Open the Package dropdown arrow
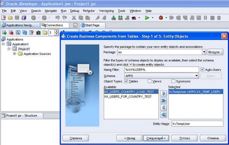 point(204,52)
